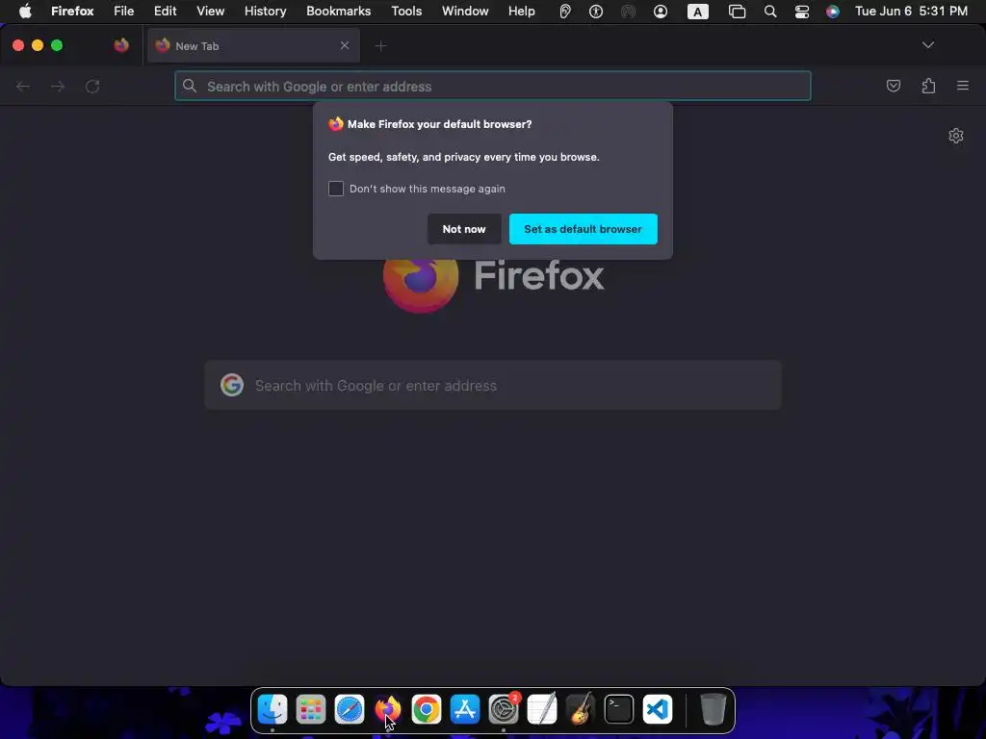The width and height of the screenshot is (986, 739).
Task: Click the date and time in the menu bar
Action: click(x=911, y=11)
